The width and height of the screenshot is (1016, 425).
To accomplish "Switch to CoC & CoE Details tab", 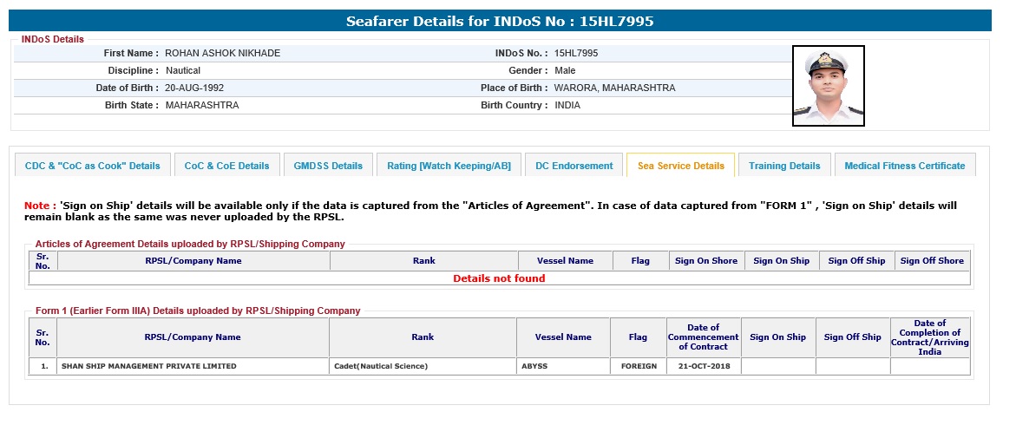I will tap(226, 166).
